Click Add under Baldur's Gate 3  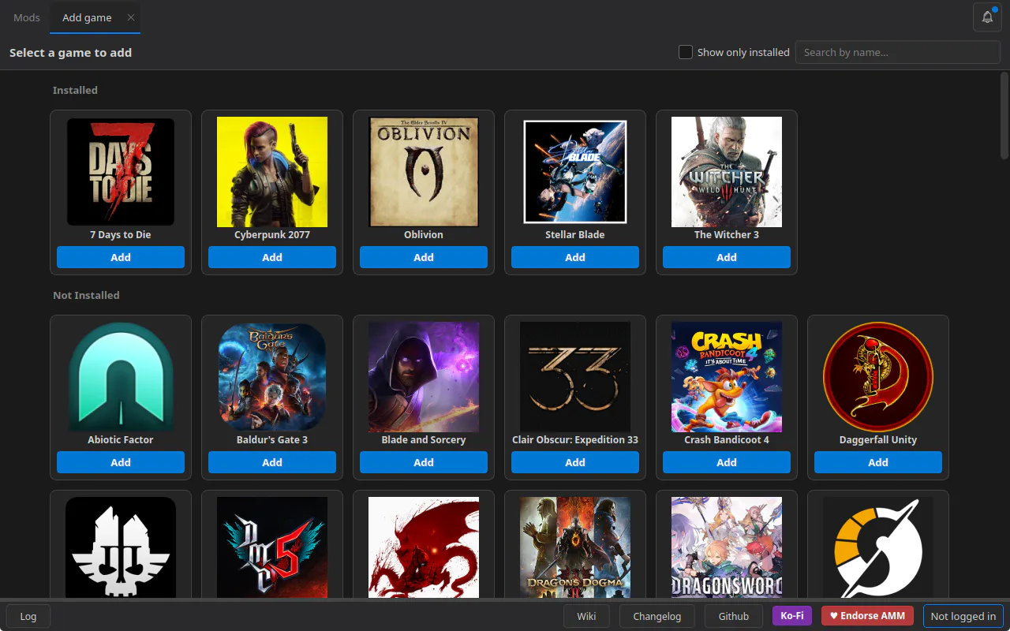coord(272,462)
